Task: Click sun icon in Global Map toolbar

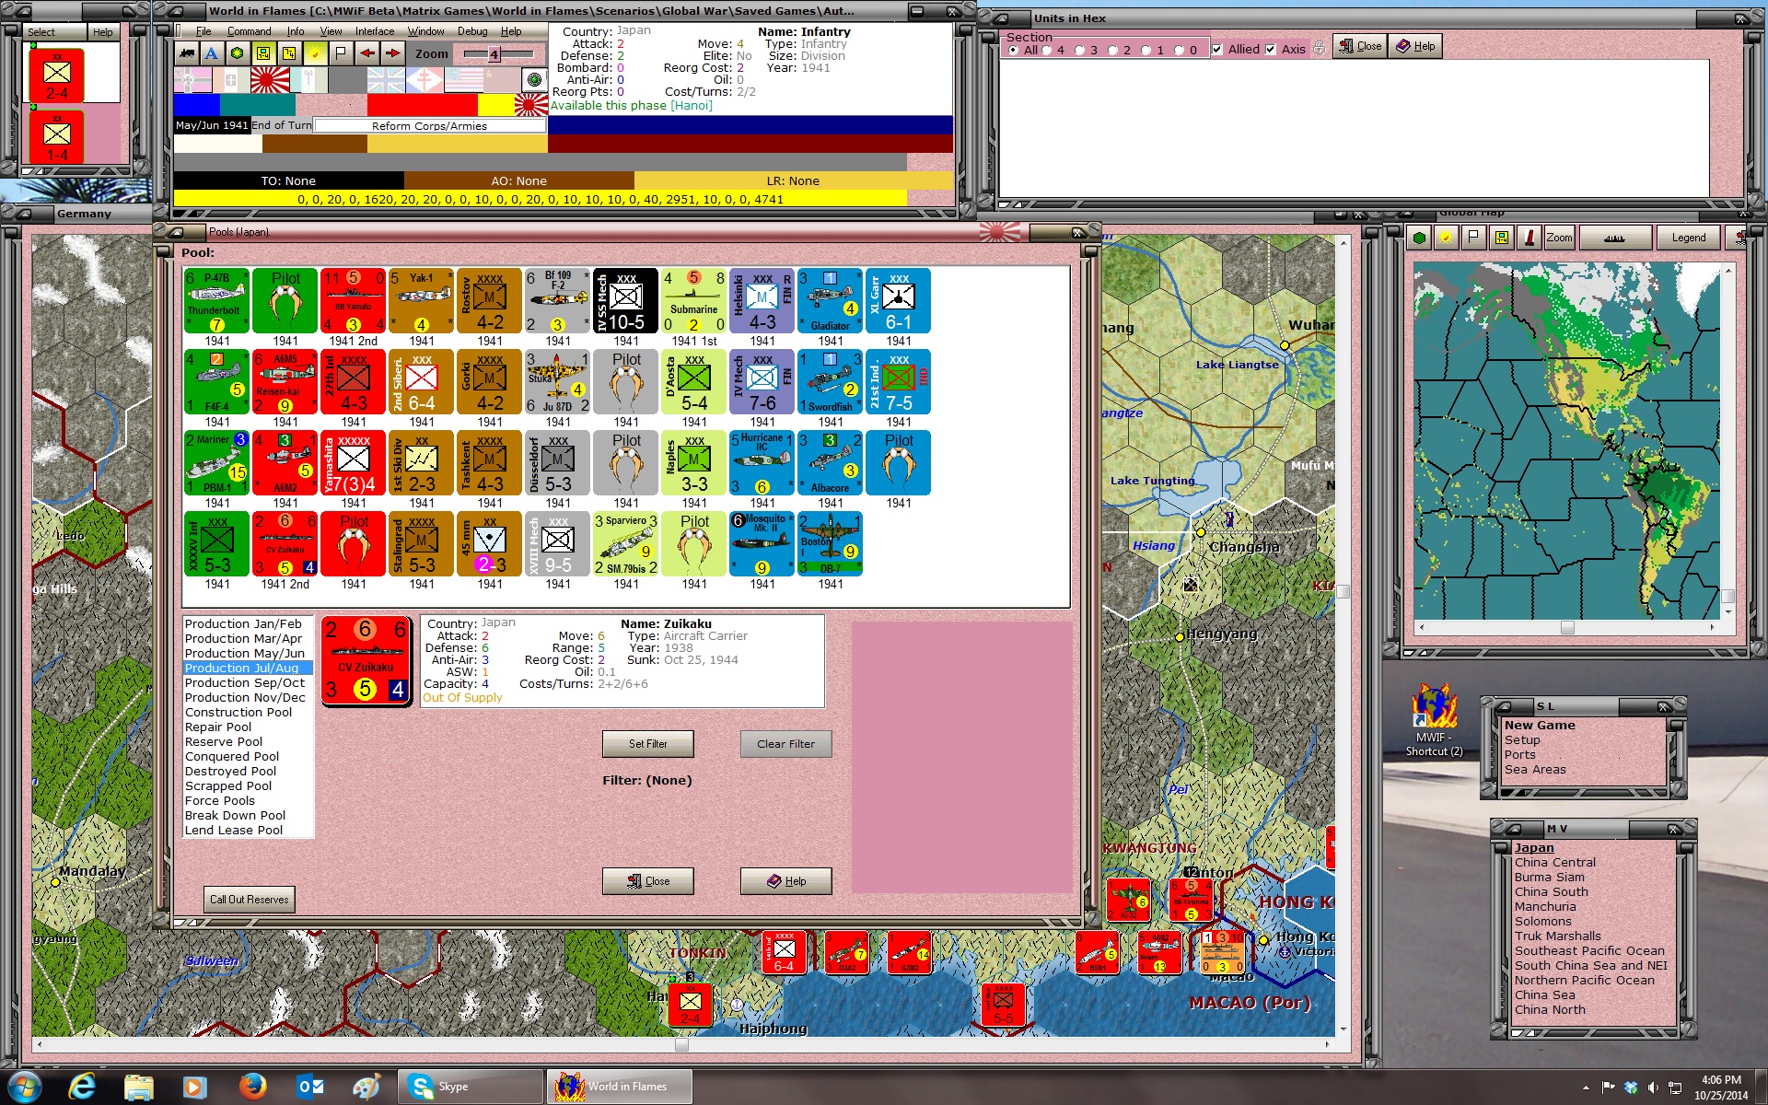Action: click(x=1446, y=238)
